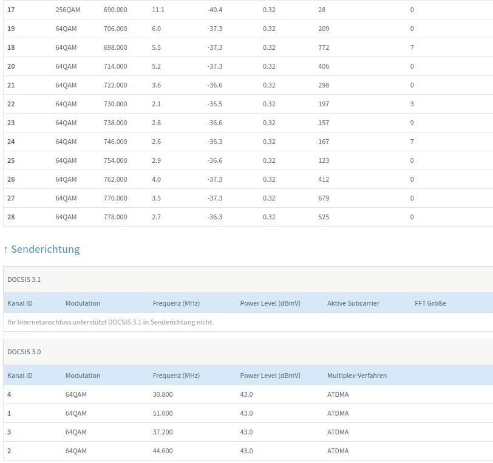Click value 0.32 in the channel 22 row
Image resolution: width=493 pixels, height=463 pixels.
(269, 104)
